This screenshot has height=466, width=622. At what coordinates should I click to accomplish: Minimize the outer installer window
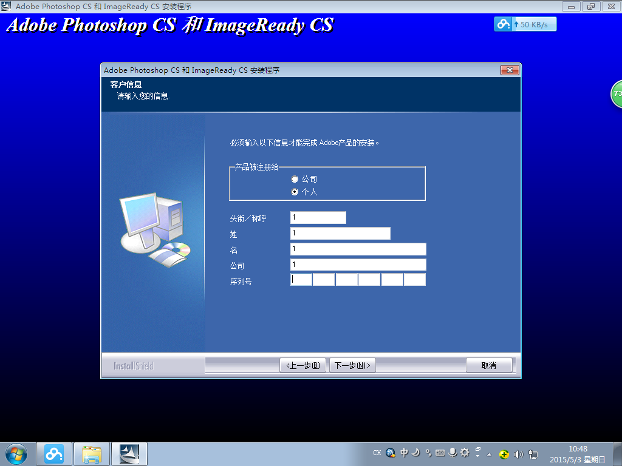point(571,6)
